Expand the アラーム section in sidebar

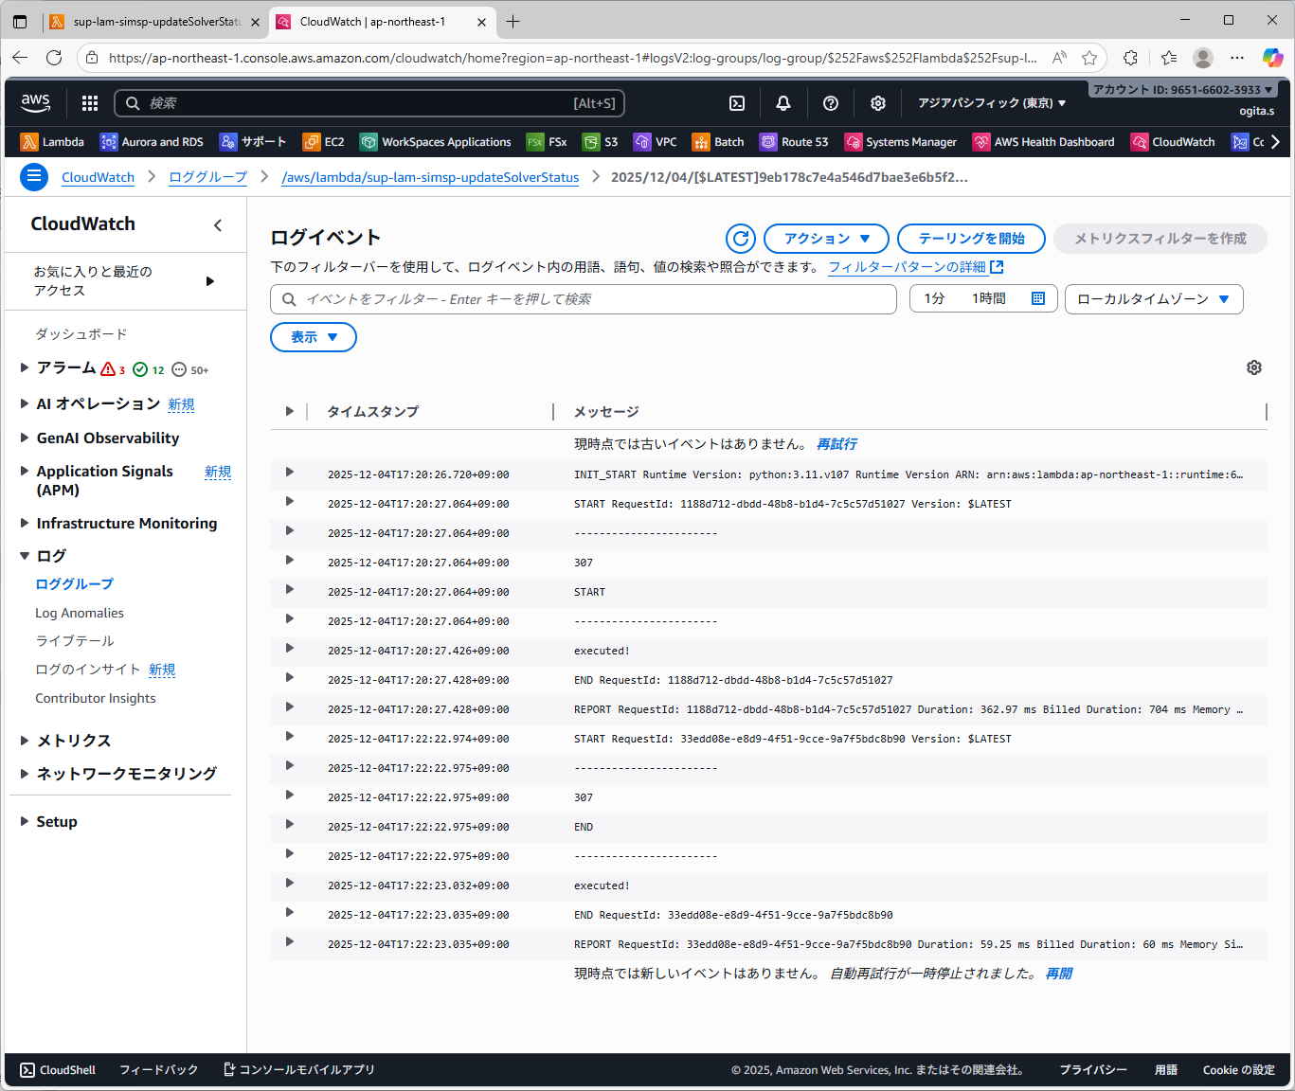[25, 367]
